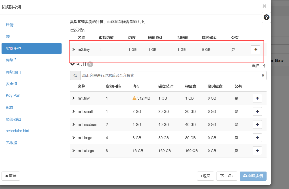Allocate m1.xlarge flavor using up arrow
Screen dimensions: 289x189
pyautogui.click(x=257, y=151)
